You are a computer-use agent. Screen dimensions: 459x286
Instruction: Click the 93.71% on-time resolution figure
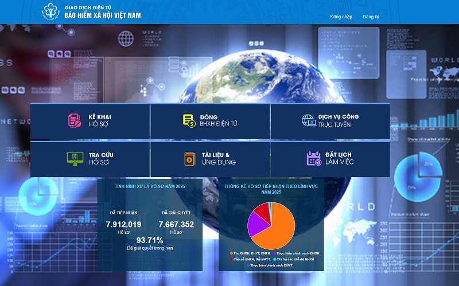point(150,240)
